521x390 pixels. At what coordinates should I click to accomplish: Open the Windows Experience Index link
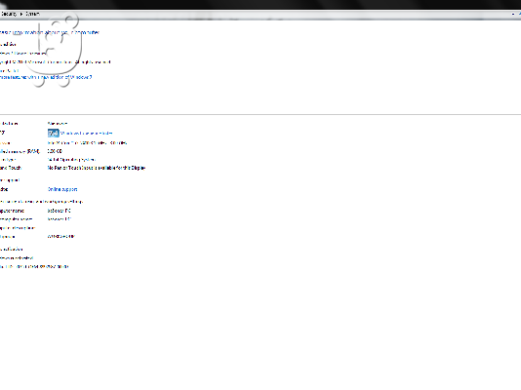(x=87, y=134)
